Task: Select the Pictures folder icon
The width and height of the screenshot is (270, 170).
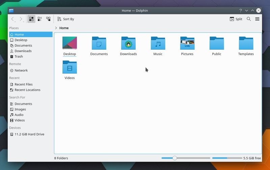Action: click(187, 43)
